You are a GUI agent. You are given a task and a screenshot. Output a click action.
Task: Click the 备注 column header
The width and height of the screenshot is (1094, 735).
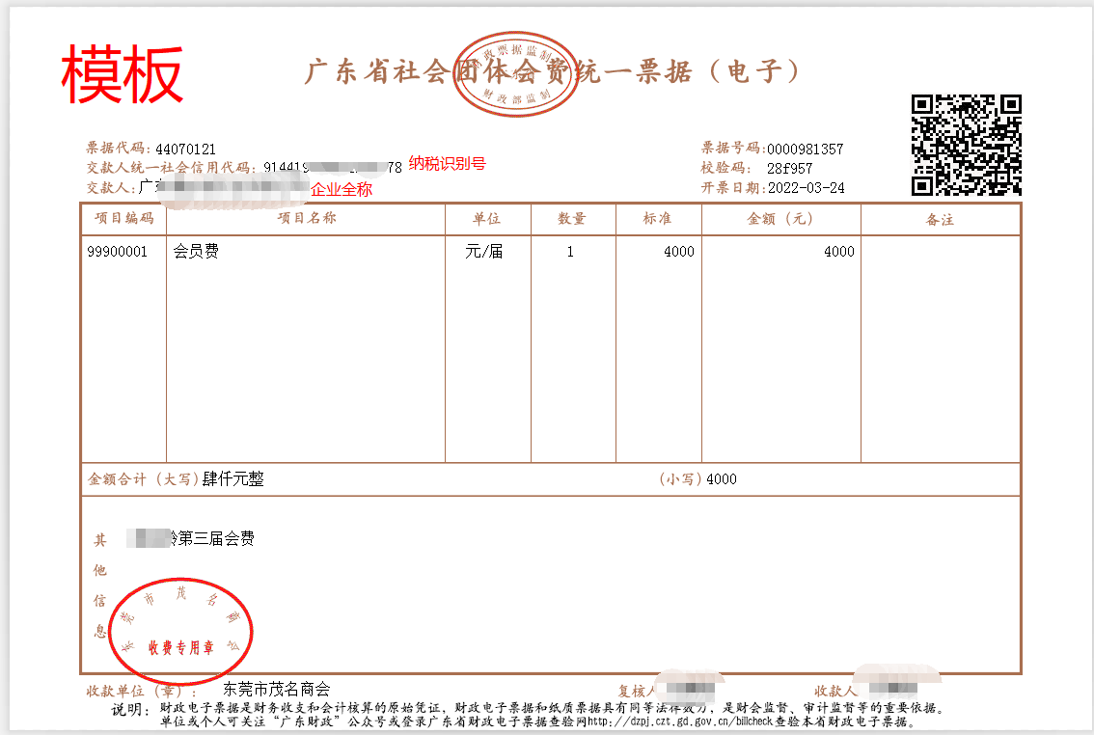coord(941,219)
